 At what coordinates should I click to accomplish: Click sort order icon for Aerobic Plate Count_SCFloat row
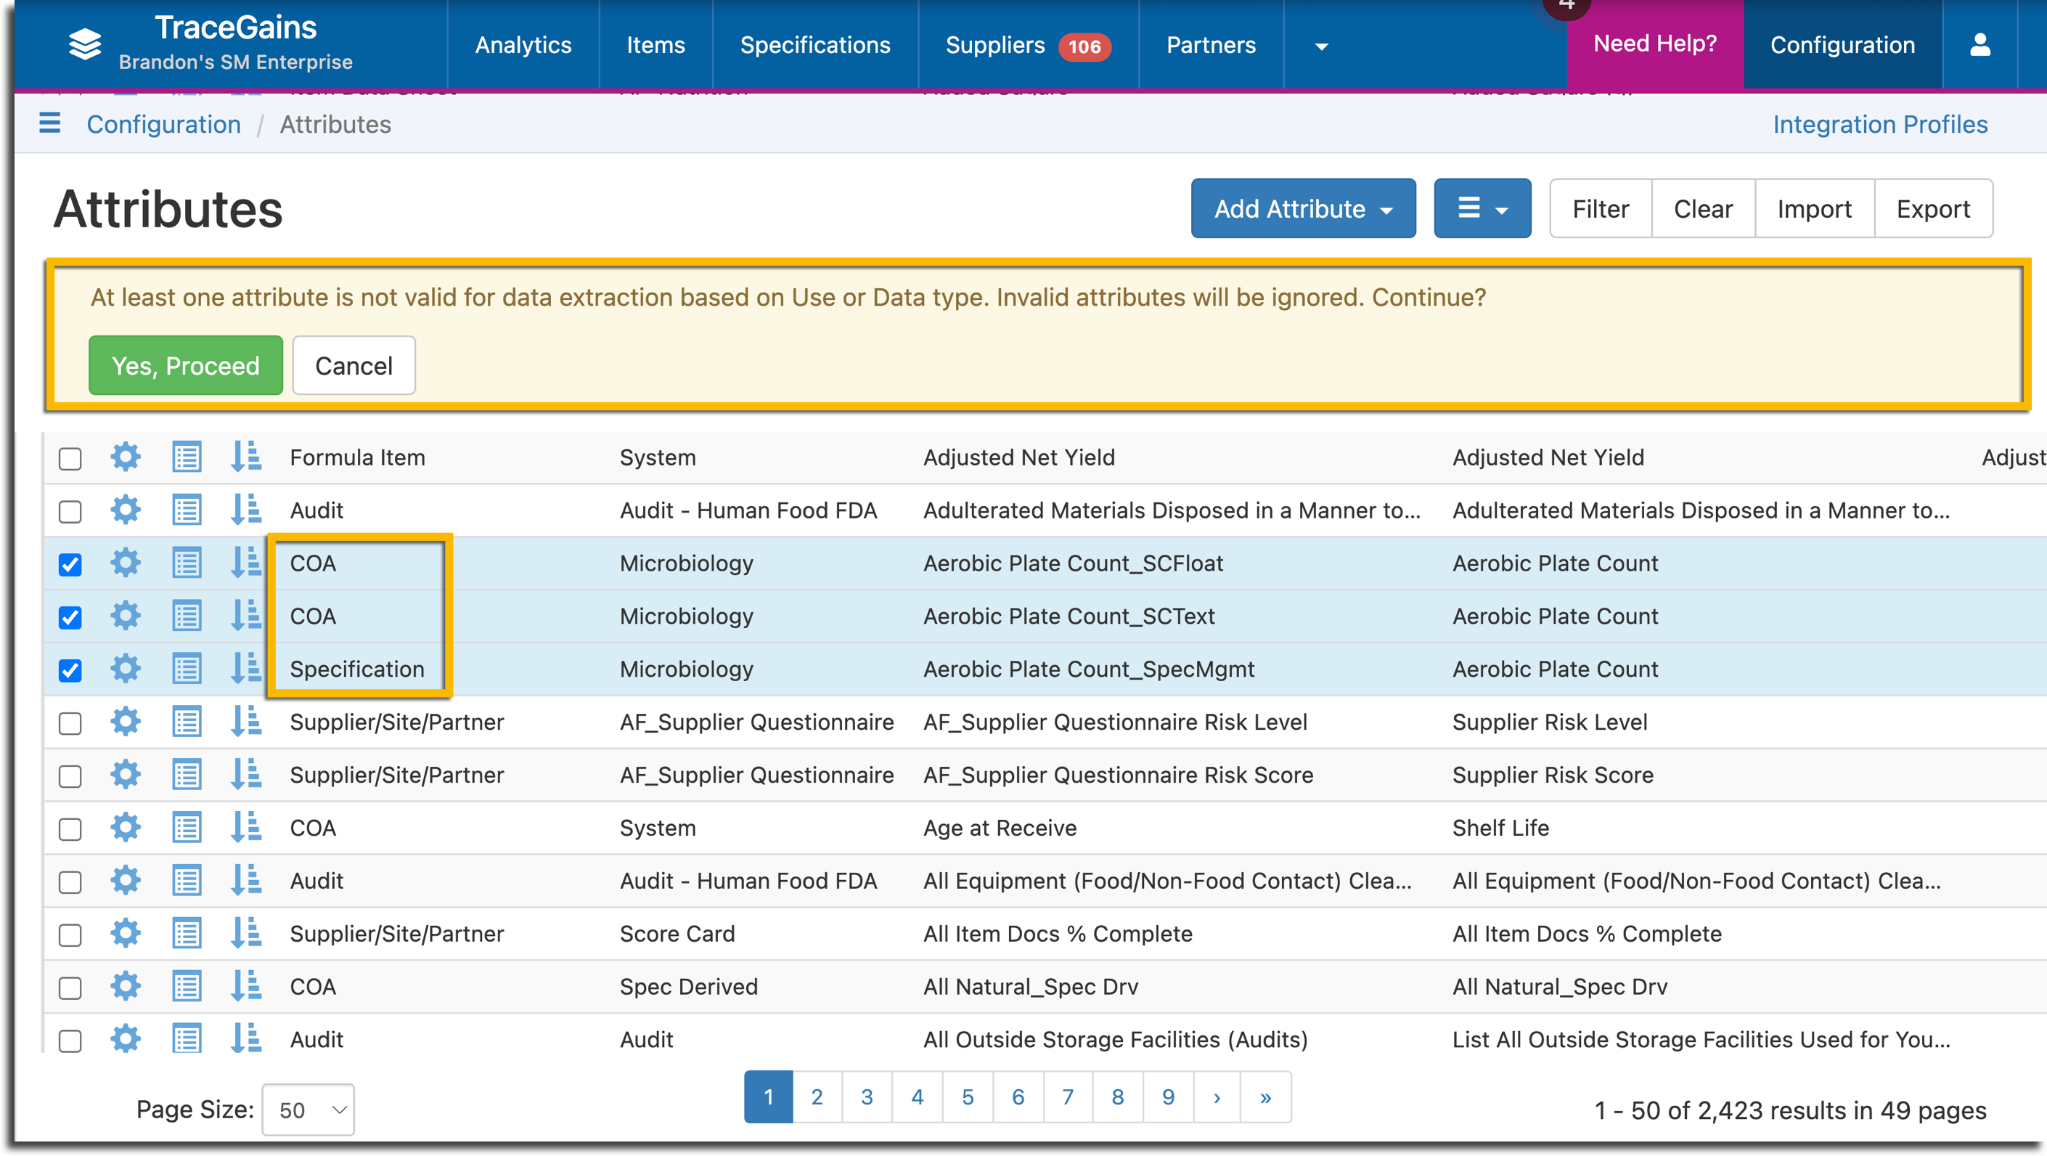click(245, 563)
